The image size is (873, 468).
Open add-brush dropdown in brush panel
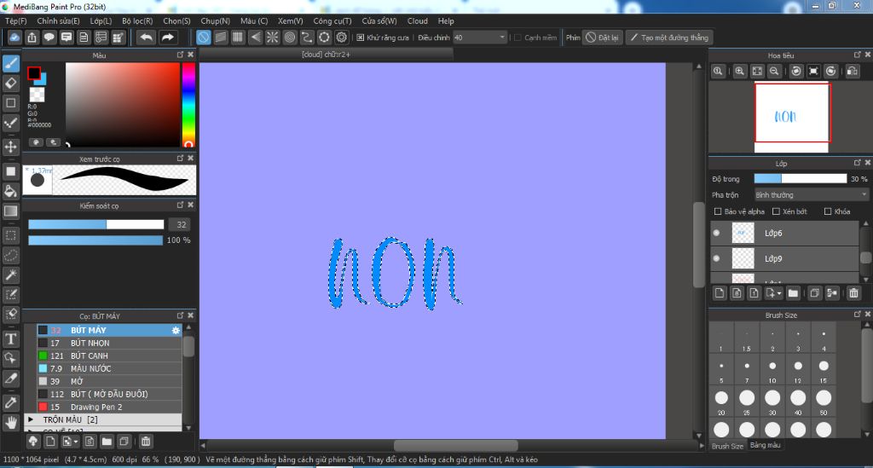point(70,442)
